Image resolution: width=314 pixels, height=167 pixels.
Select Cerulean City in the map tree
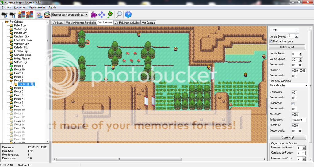[21, 36]
